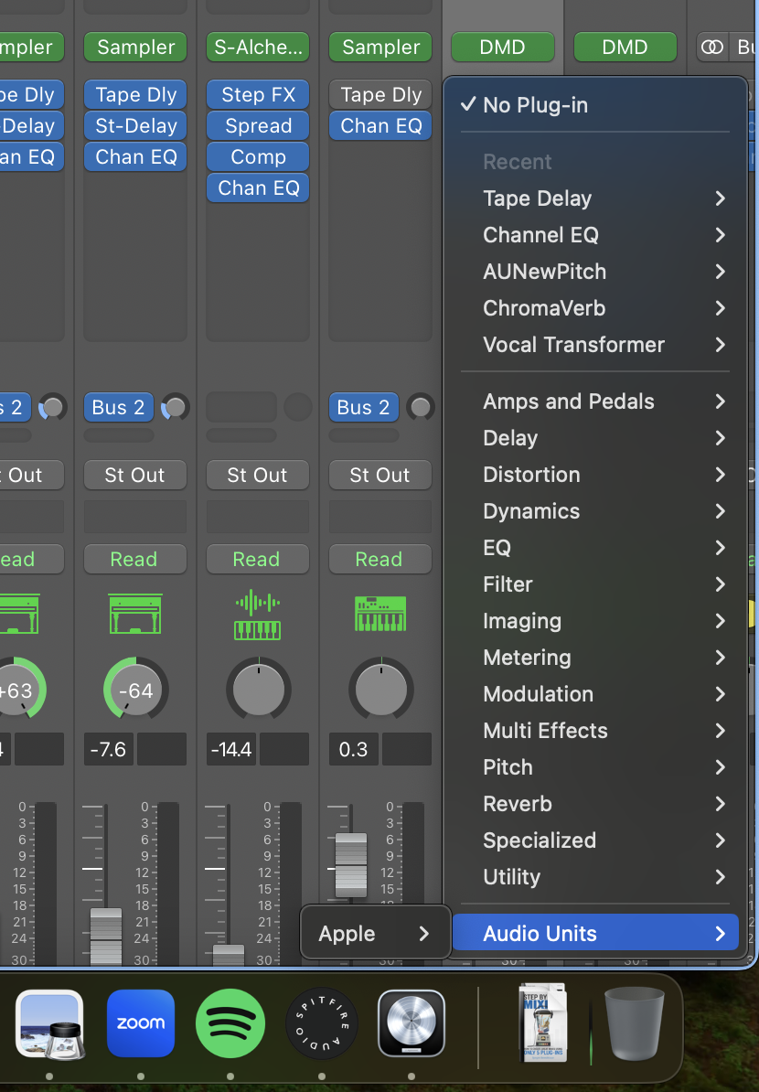The height and width of the screenshot is (1092, 759).
Task: Click the -7.6 level value field
Action: pyautogui.click(x=109, y=749)
